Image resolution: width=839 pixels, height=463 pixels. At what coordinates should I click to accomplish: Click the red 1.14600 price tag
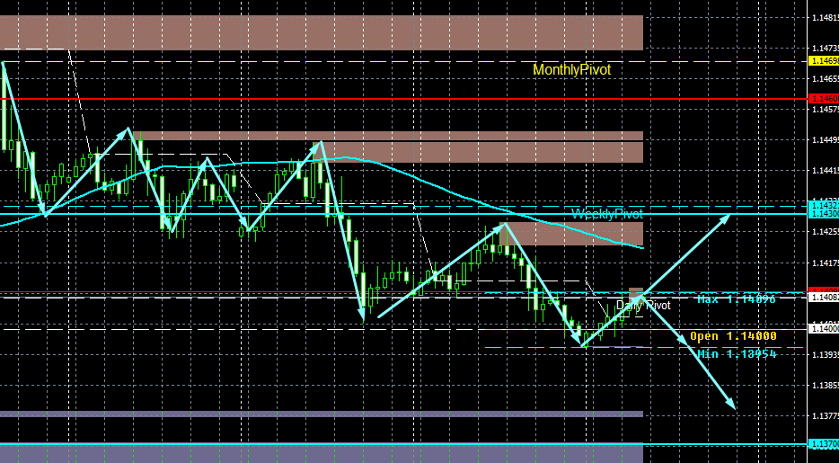point(824,99)
